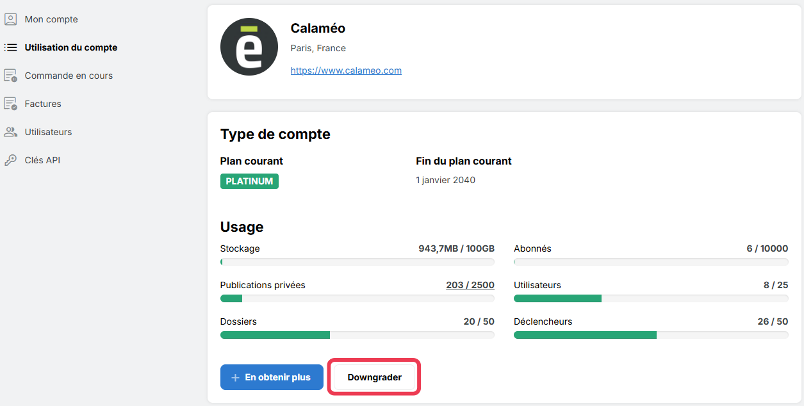
Task: Open the https://www.calameo.com link
Action: pyautogui.click(x=346, y=70)
